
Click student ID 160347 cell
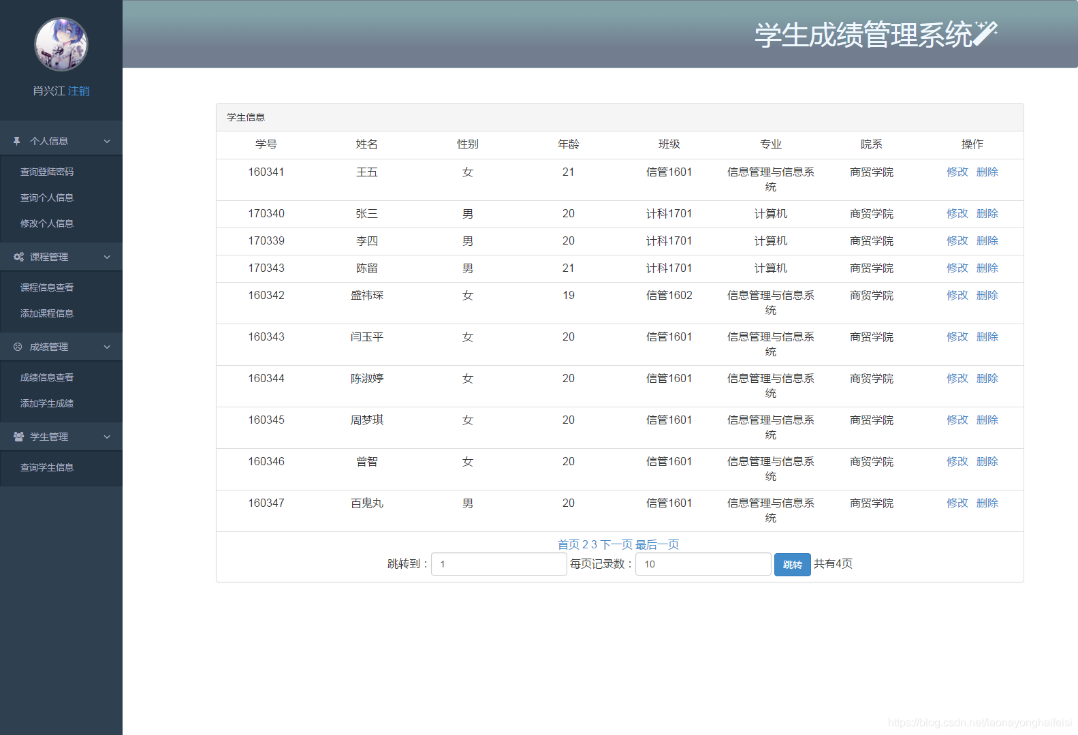(266, 503)
